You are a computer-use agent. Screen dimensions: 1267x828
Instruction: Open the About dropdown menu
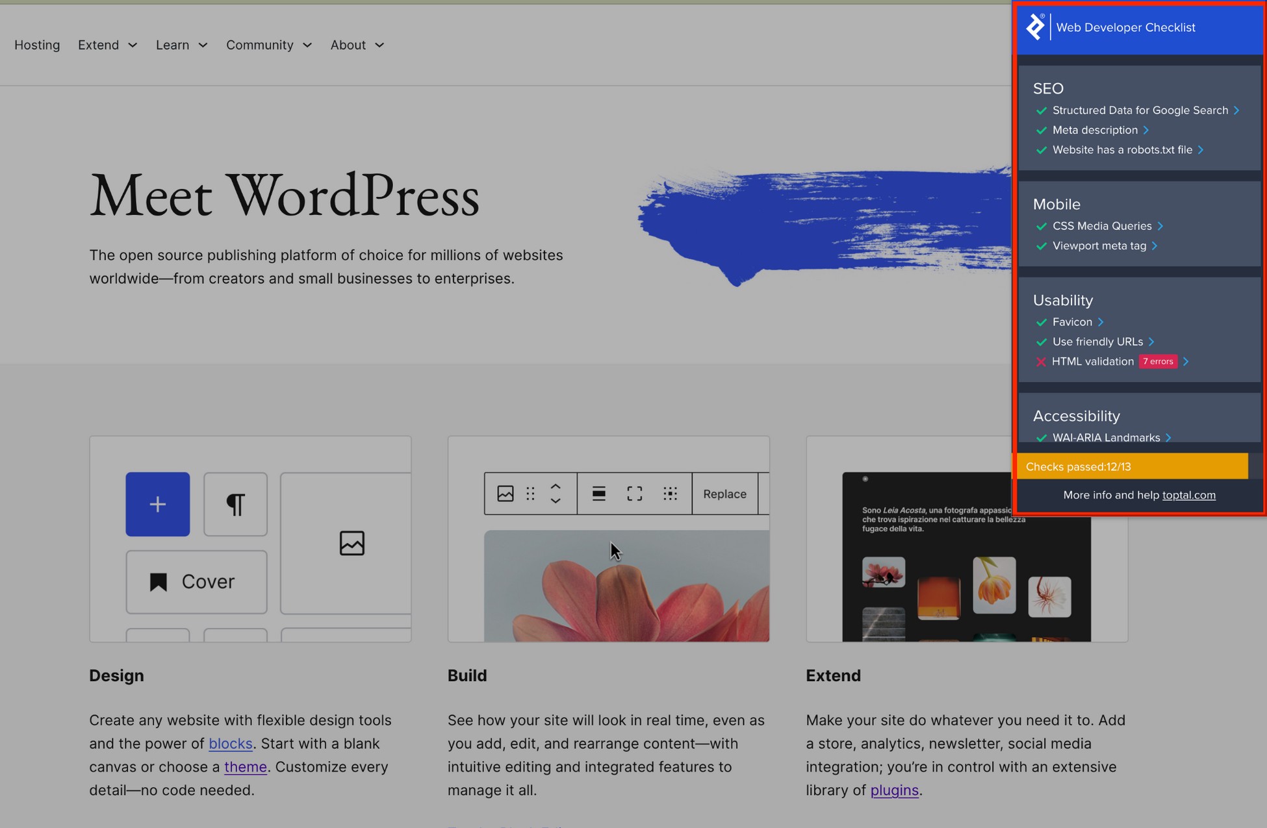tap(357, 45)
